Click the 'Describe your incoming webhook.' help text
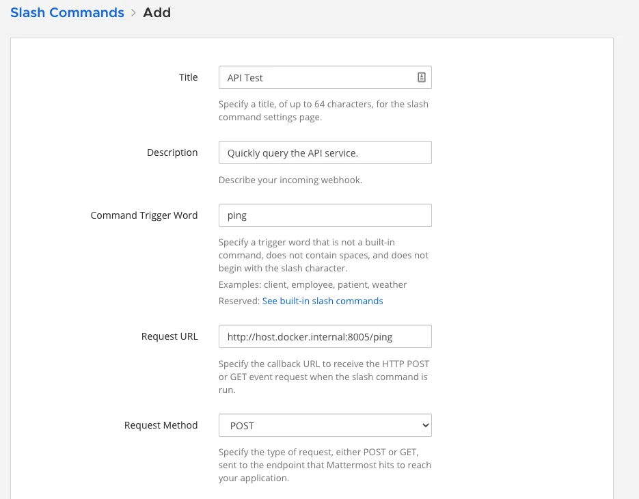 [x=290, y=180]
